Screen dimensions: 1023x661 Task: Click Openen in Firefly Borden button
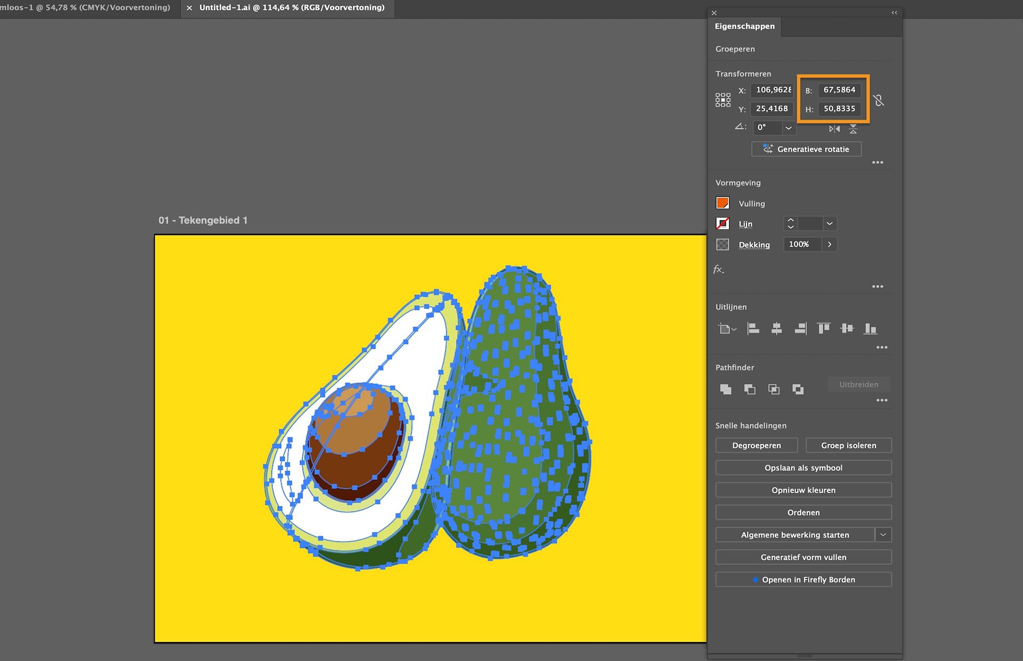pyautogui.click(x=803, y=579)
